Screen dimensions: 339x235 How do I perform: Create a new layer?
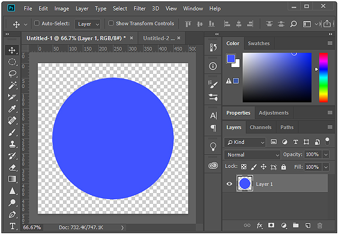(x=308, y=225)
